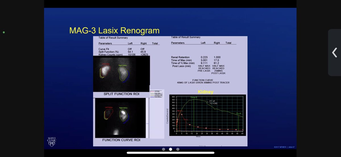Tap the green indicator dot on the left edge
This screenshot has height=157, width=341.
pos(4,32)
